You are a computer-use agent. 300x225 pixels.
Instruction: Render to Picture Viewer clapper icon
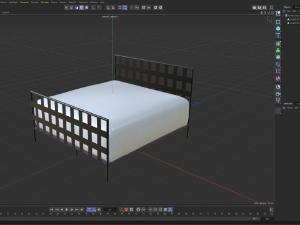pyautogui.click(x=259, y=7)
